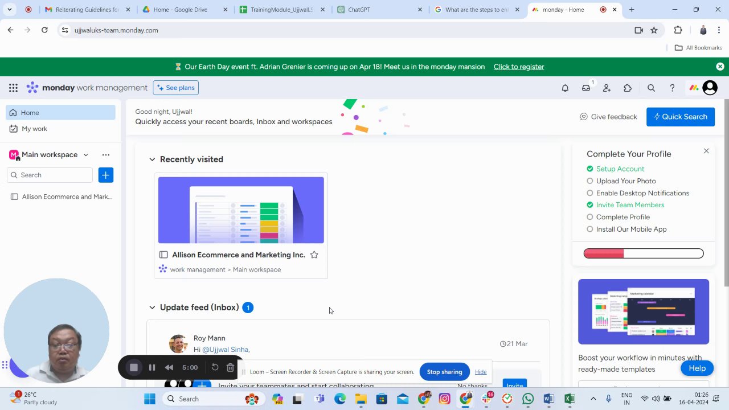Click the checked Setup Account step
Viewport: 729px width, 410px height.
[x=615, y=169]
